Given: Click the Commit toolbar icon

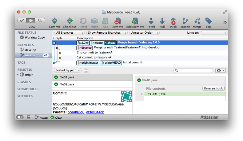Looking at the screenshot, I should coord(54,21).
